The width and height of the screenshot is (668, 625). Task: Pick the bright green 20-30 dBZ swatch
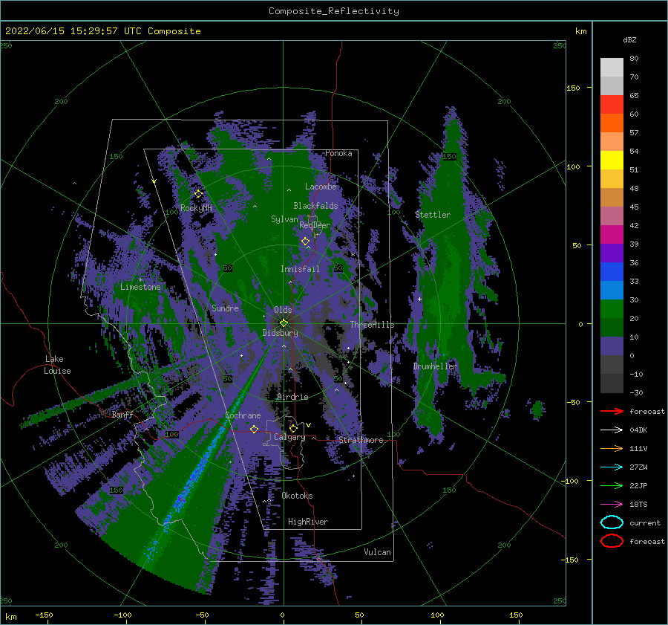(x=612, y=309)
